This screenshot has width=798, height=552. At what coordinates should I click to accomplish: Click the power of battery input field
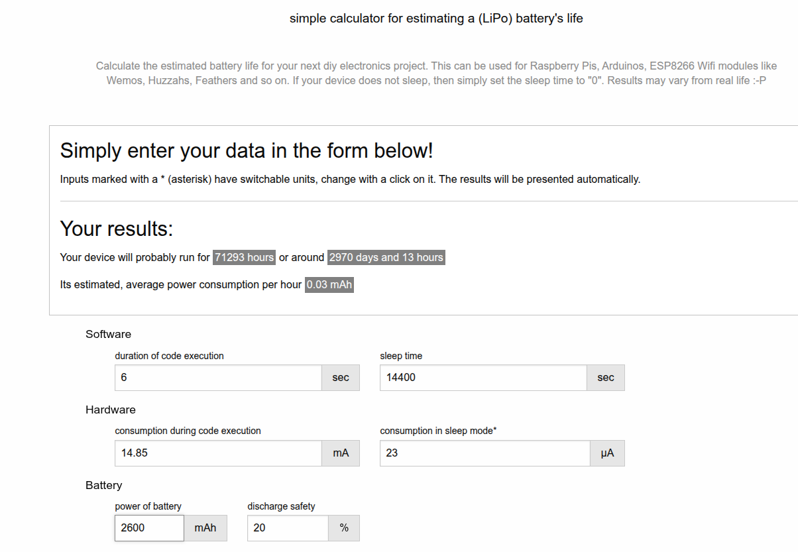click(149, 528)
